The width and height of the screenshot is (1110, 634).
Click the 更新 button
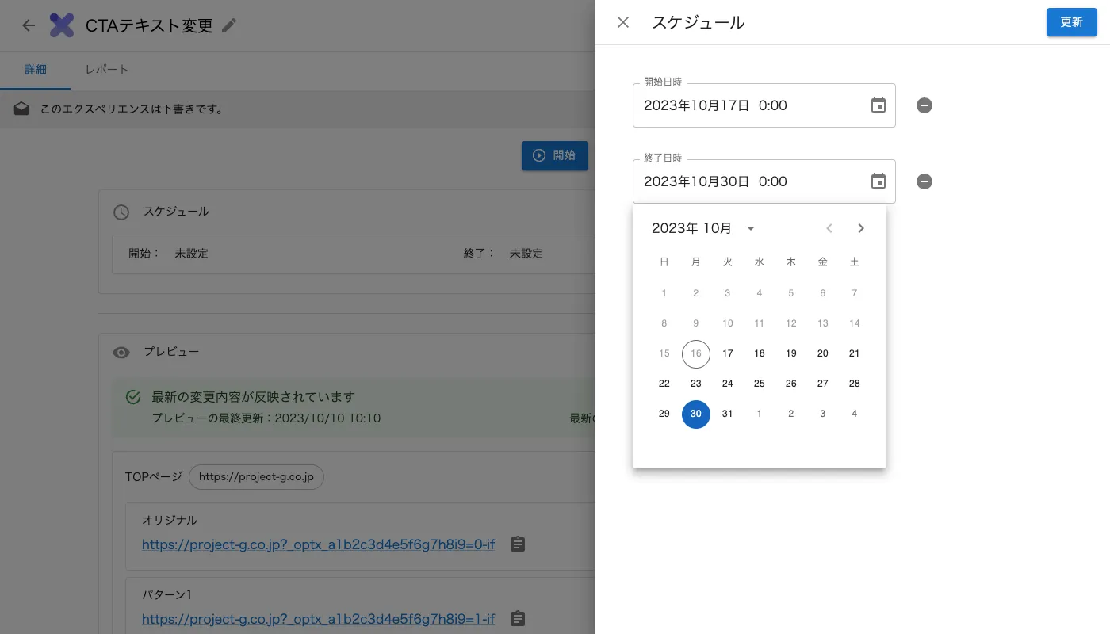(1072, 22)
